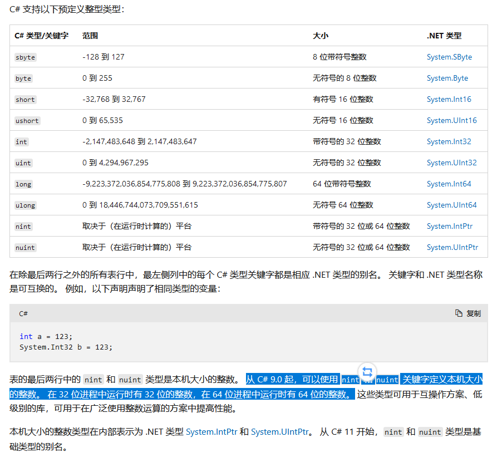
Task: Click the long keyword cell
Action: (x=23, y=184)
